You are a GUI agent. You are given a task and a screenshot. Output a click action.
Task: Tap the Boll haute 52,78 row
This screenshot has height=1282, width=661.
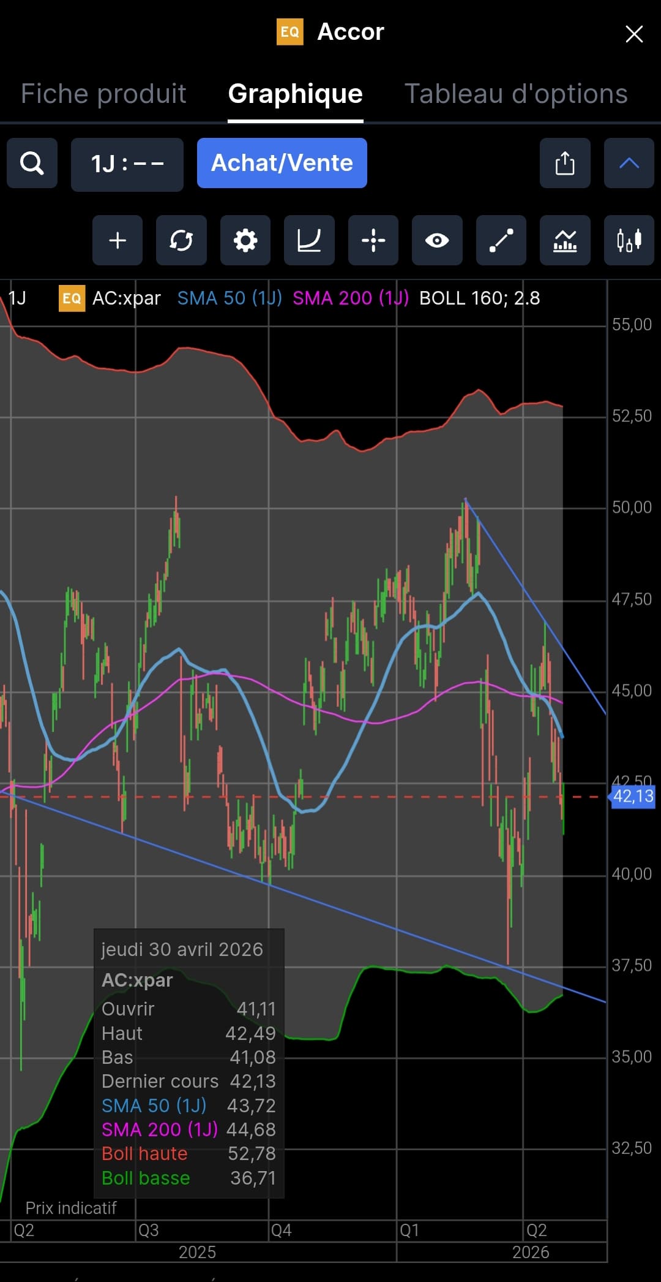pos(189,1153)
